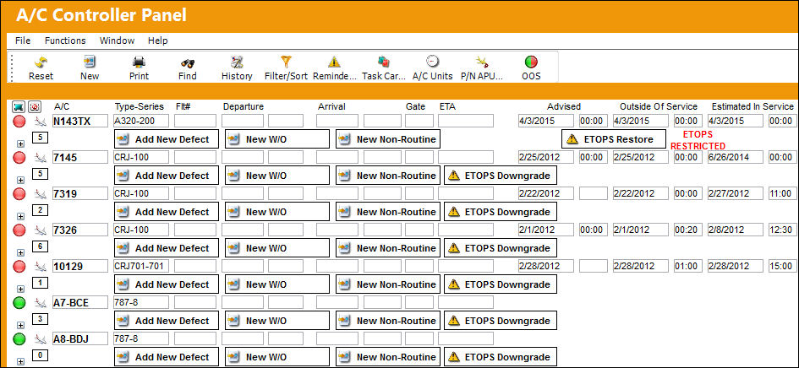Click the Reset toolbar icon

click(x=41, y=62)
